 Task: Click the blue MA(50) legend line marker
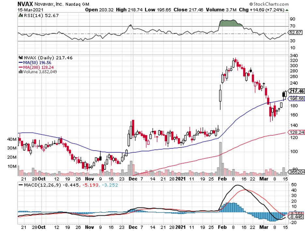[x=21, y=62]
